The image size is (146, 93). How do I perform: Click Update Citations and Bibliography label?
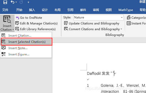pyautogui.click(x=94, y=23)
